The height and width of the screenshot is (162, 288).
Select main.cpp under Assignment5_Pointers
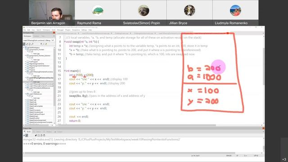coord(36,54)
